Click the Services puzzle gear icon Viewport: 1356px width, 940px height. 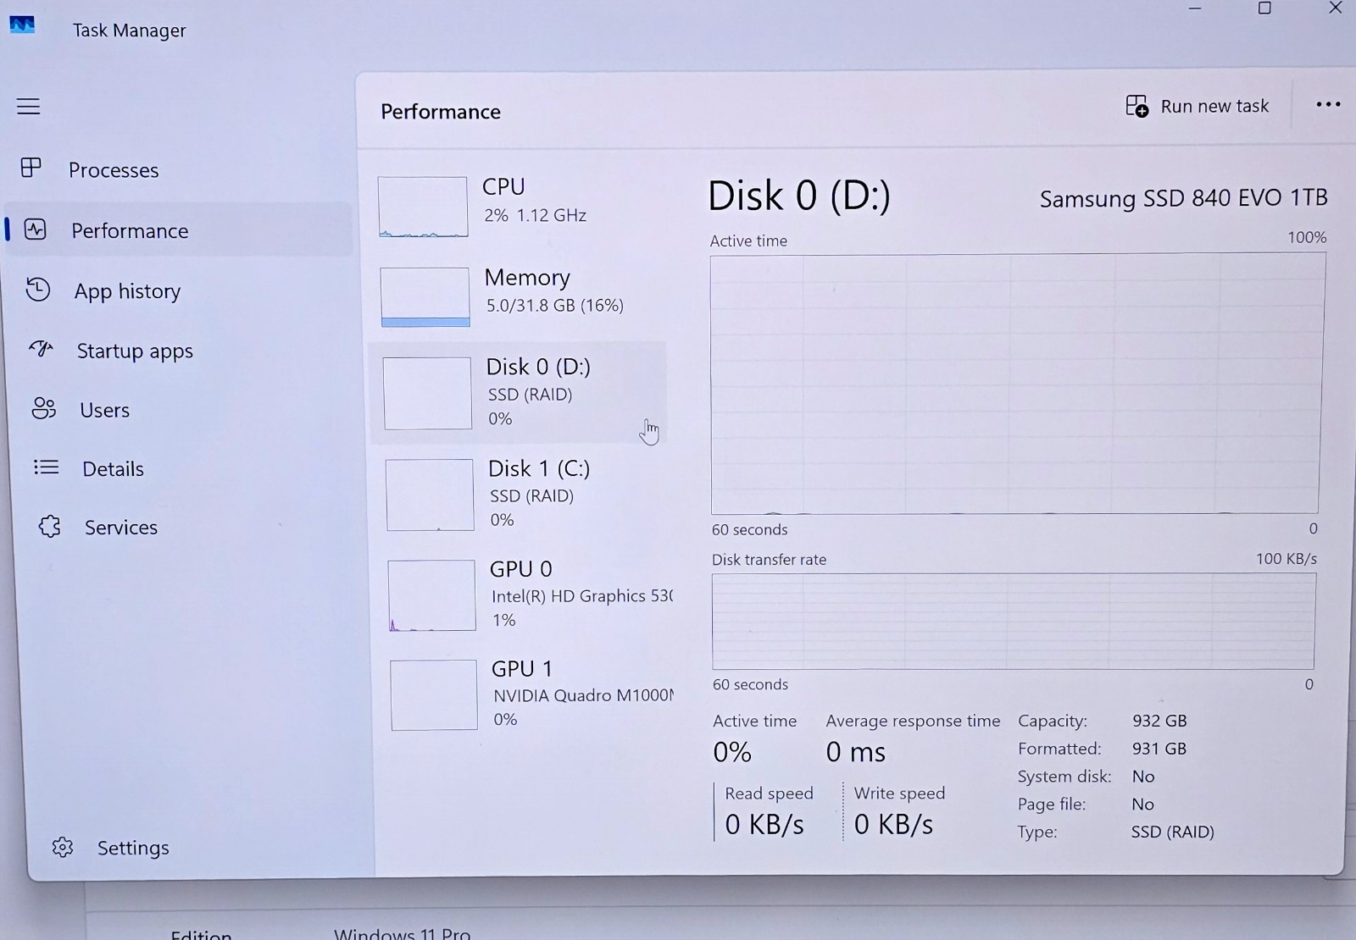[50, 526]
